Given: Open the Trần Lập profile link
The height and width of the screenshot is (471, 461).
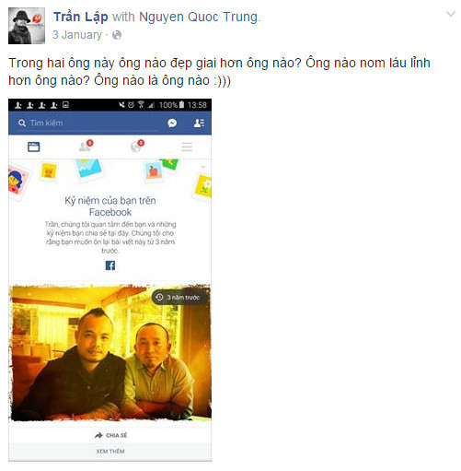Looking at the screenshot, I should [81, 17].
